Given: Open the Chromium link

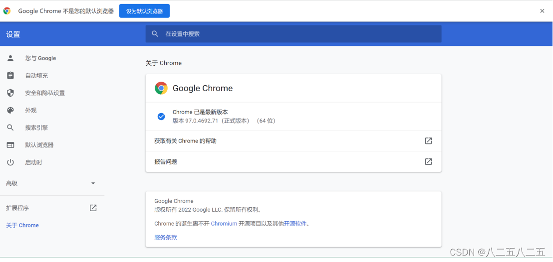Looking at the screenshot, I should (x=224, y=224).
